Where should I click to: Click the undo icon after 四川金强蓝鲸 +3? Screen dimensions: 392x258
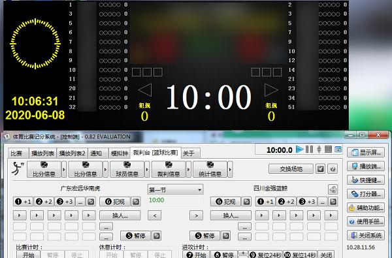click(333, 201)
